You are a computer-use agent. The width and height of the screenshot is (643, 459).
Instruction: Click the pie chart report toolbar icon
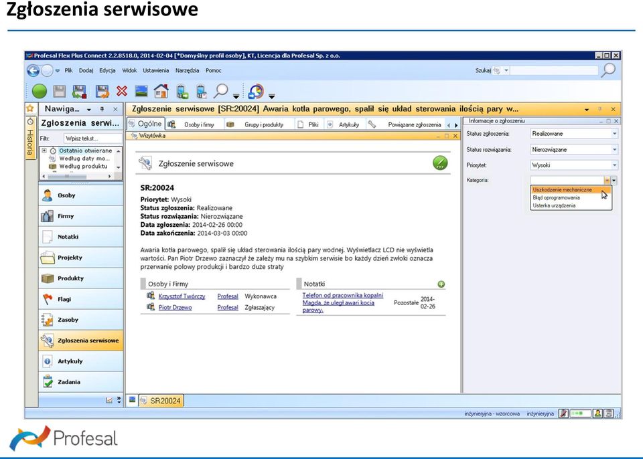(256, 91)
